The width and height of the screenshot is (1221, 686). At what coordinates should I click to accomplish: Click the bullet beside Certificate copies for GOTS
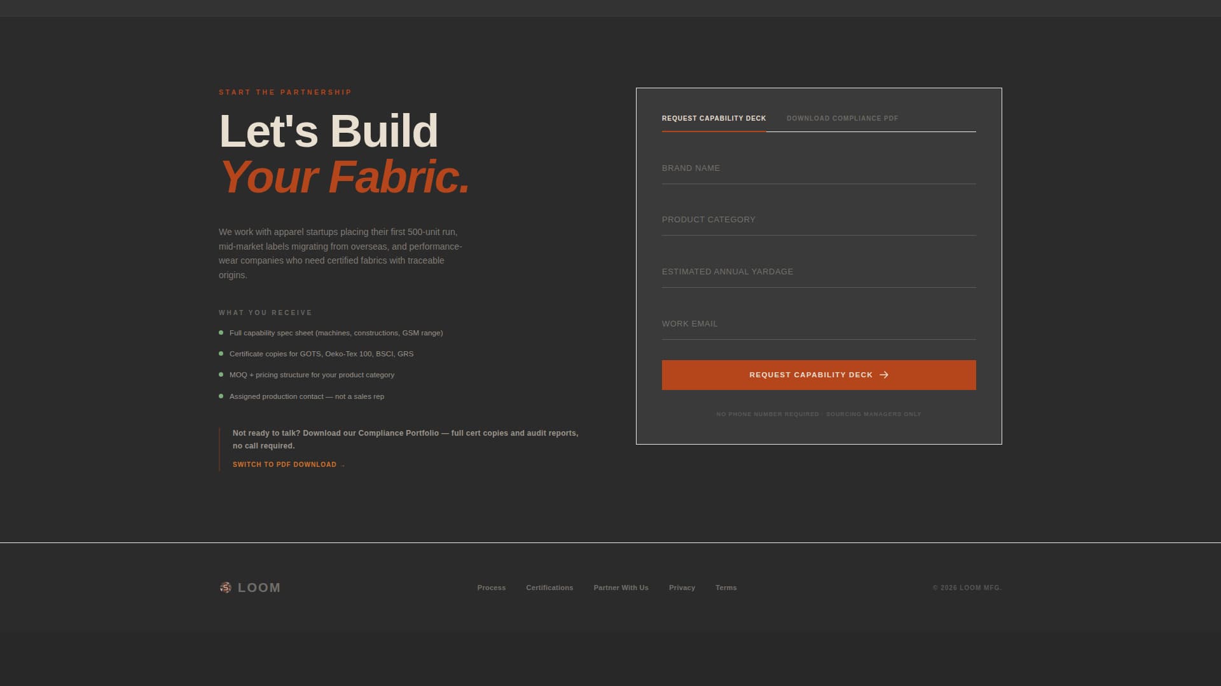point(221,354)
